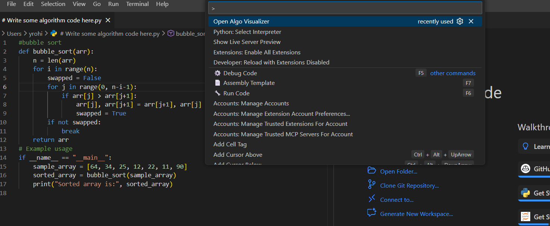The width and height of the screenshot is (550, 226).
Task: Select the Debug Code command
Action: tap(345, 73)
